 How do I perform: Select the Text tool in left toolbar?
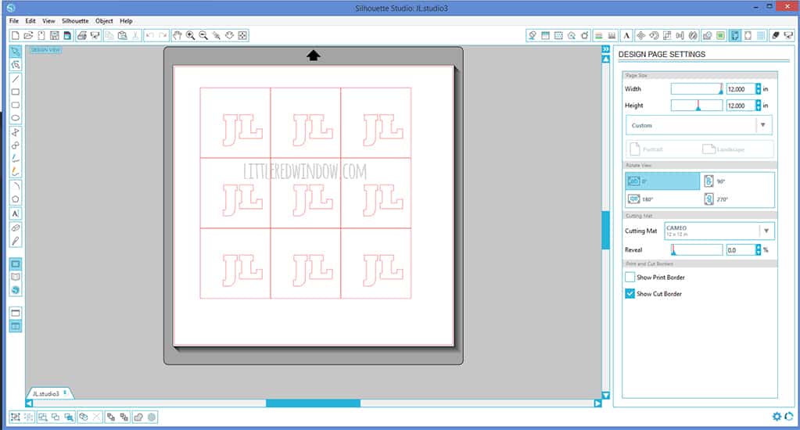tap(15, 213)
